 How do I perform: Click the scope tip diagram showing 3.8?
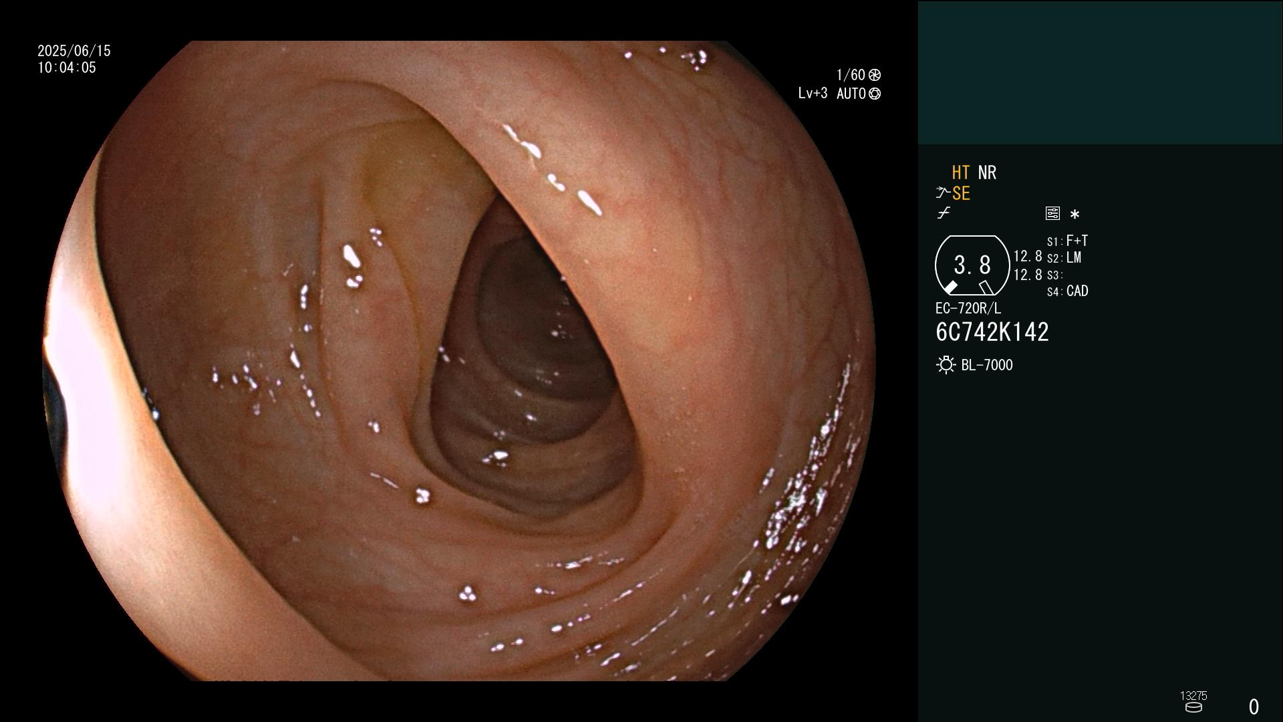coord(972,265)
